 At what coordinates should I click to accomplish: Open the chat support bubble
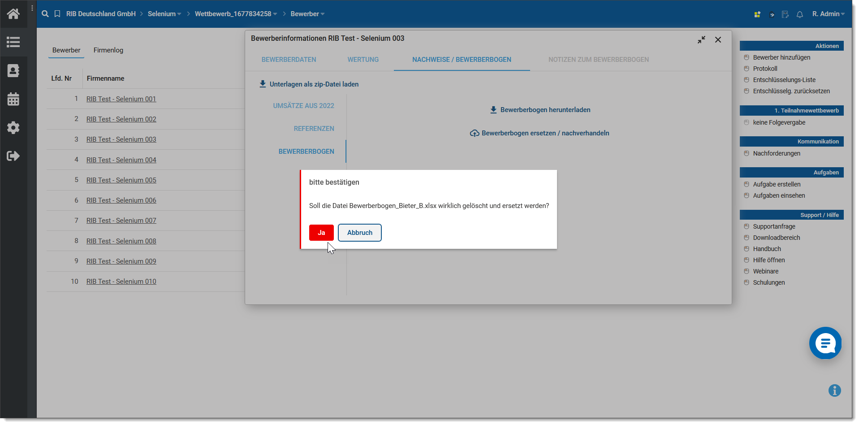click(825, 343)
